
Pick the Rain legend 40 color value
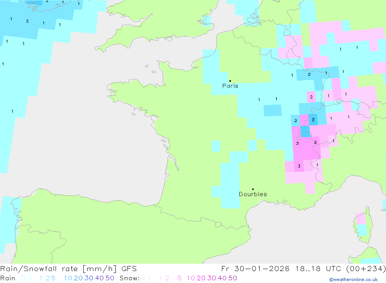[100, 278]
